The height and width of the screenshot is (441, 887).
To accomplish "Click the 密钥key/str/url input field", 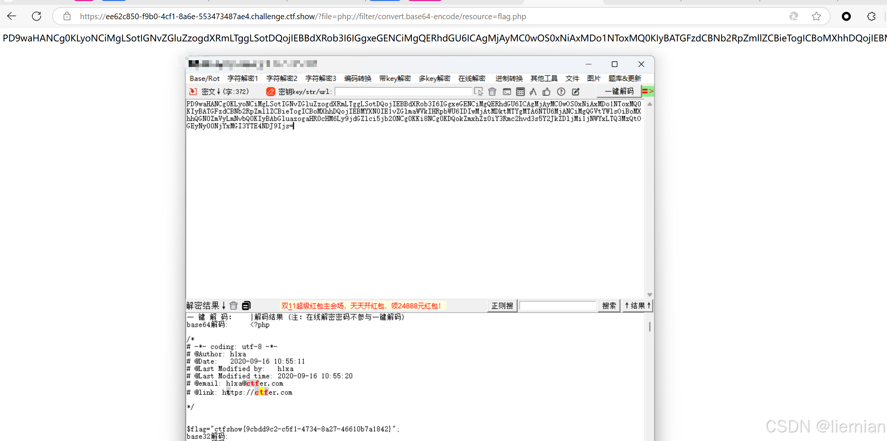I will (x=403, y=91).
